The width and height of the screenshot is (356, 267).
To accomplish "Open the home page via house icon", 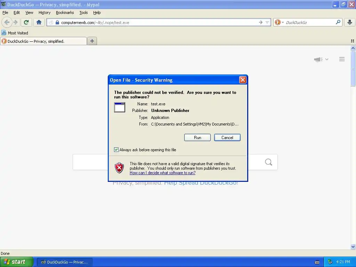I will [39, 22].
